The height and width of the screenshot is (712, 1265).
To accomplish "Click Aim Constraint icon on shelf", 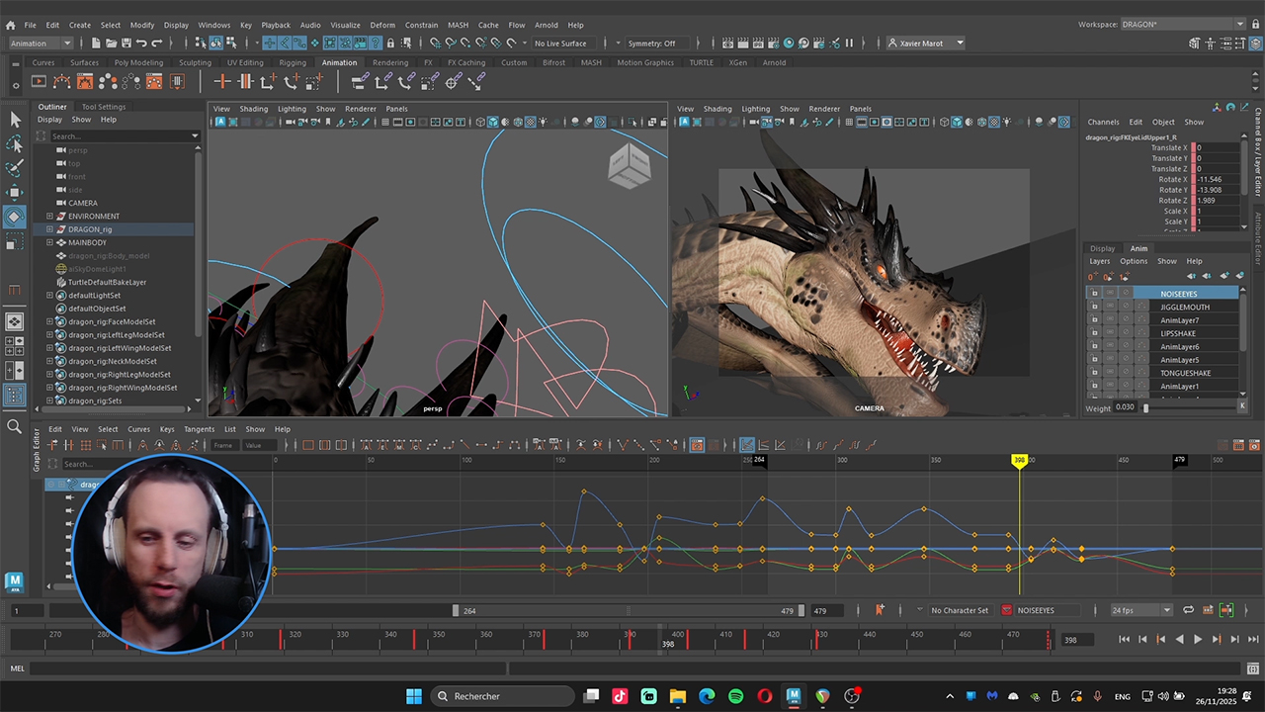I will pyautogui.click(x=451, y=81).
